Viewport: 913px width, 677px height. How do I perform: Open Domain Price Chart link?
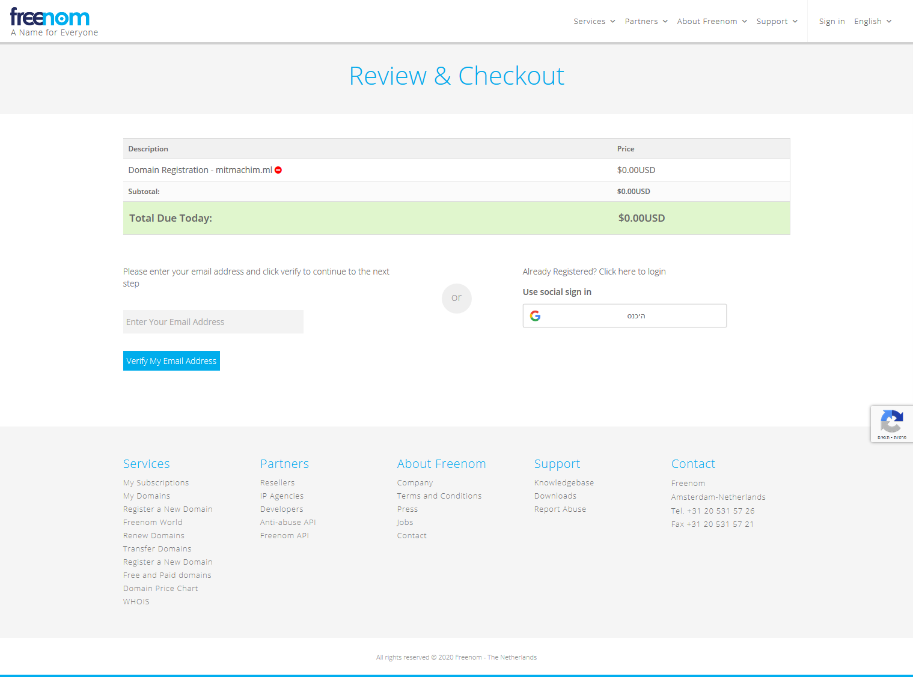(160, 589)
